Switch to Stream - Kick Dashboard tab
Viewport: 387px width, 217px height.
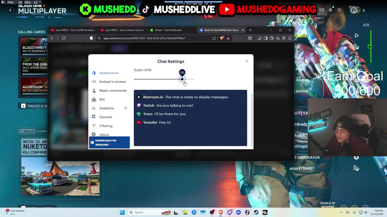tap(172, 30)
